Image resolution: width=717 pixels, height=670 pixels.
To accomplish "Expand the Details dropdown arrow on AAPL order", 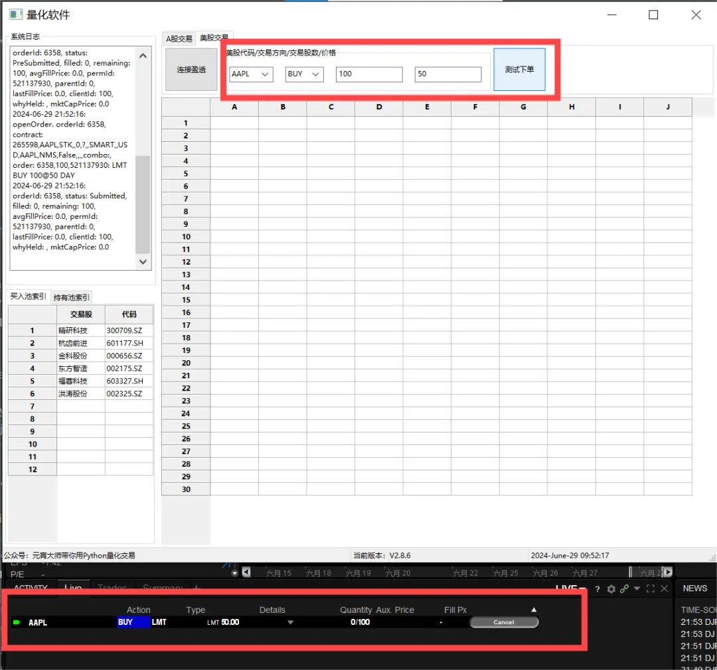I will pos(289,622).
